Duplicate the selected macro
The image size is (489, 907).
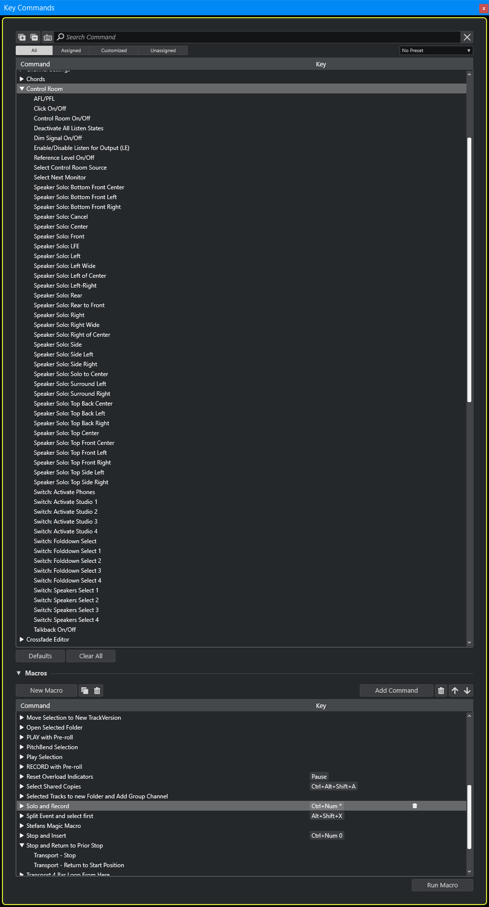point(85,691)
